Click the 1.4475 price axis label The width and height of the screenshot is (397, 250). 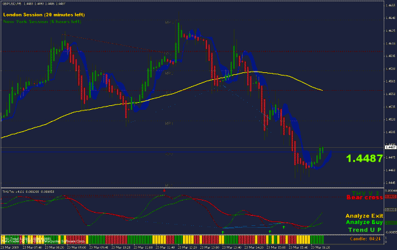coord(390,157)
